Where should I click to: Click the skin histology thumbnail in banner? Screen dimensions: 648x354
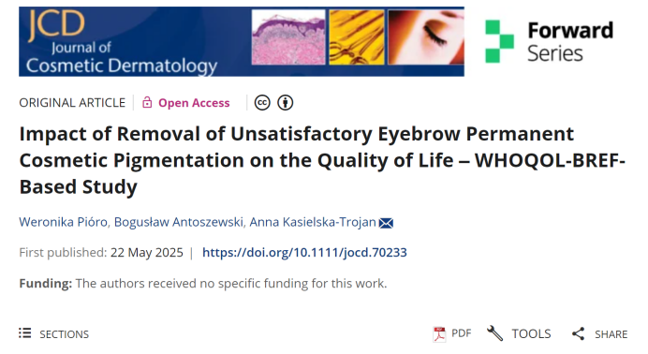point(288,37)
